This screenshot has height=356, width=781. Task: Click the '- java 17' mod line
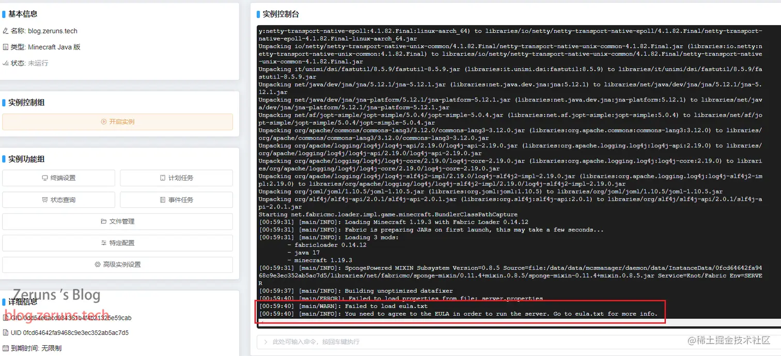pos(304,253)
